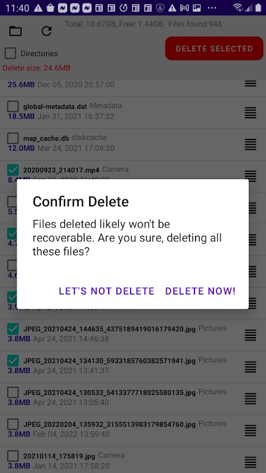Image resolution: width=266 pixels, height=473 pixels.
Task: Choose LET'S NOT DELETE in dialog
Action: pos(106,291)
